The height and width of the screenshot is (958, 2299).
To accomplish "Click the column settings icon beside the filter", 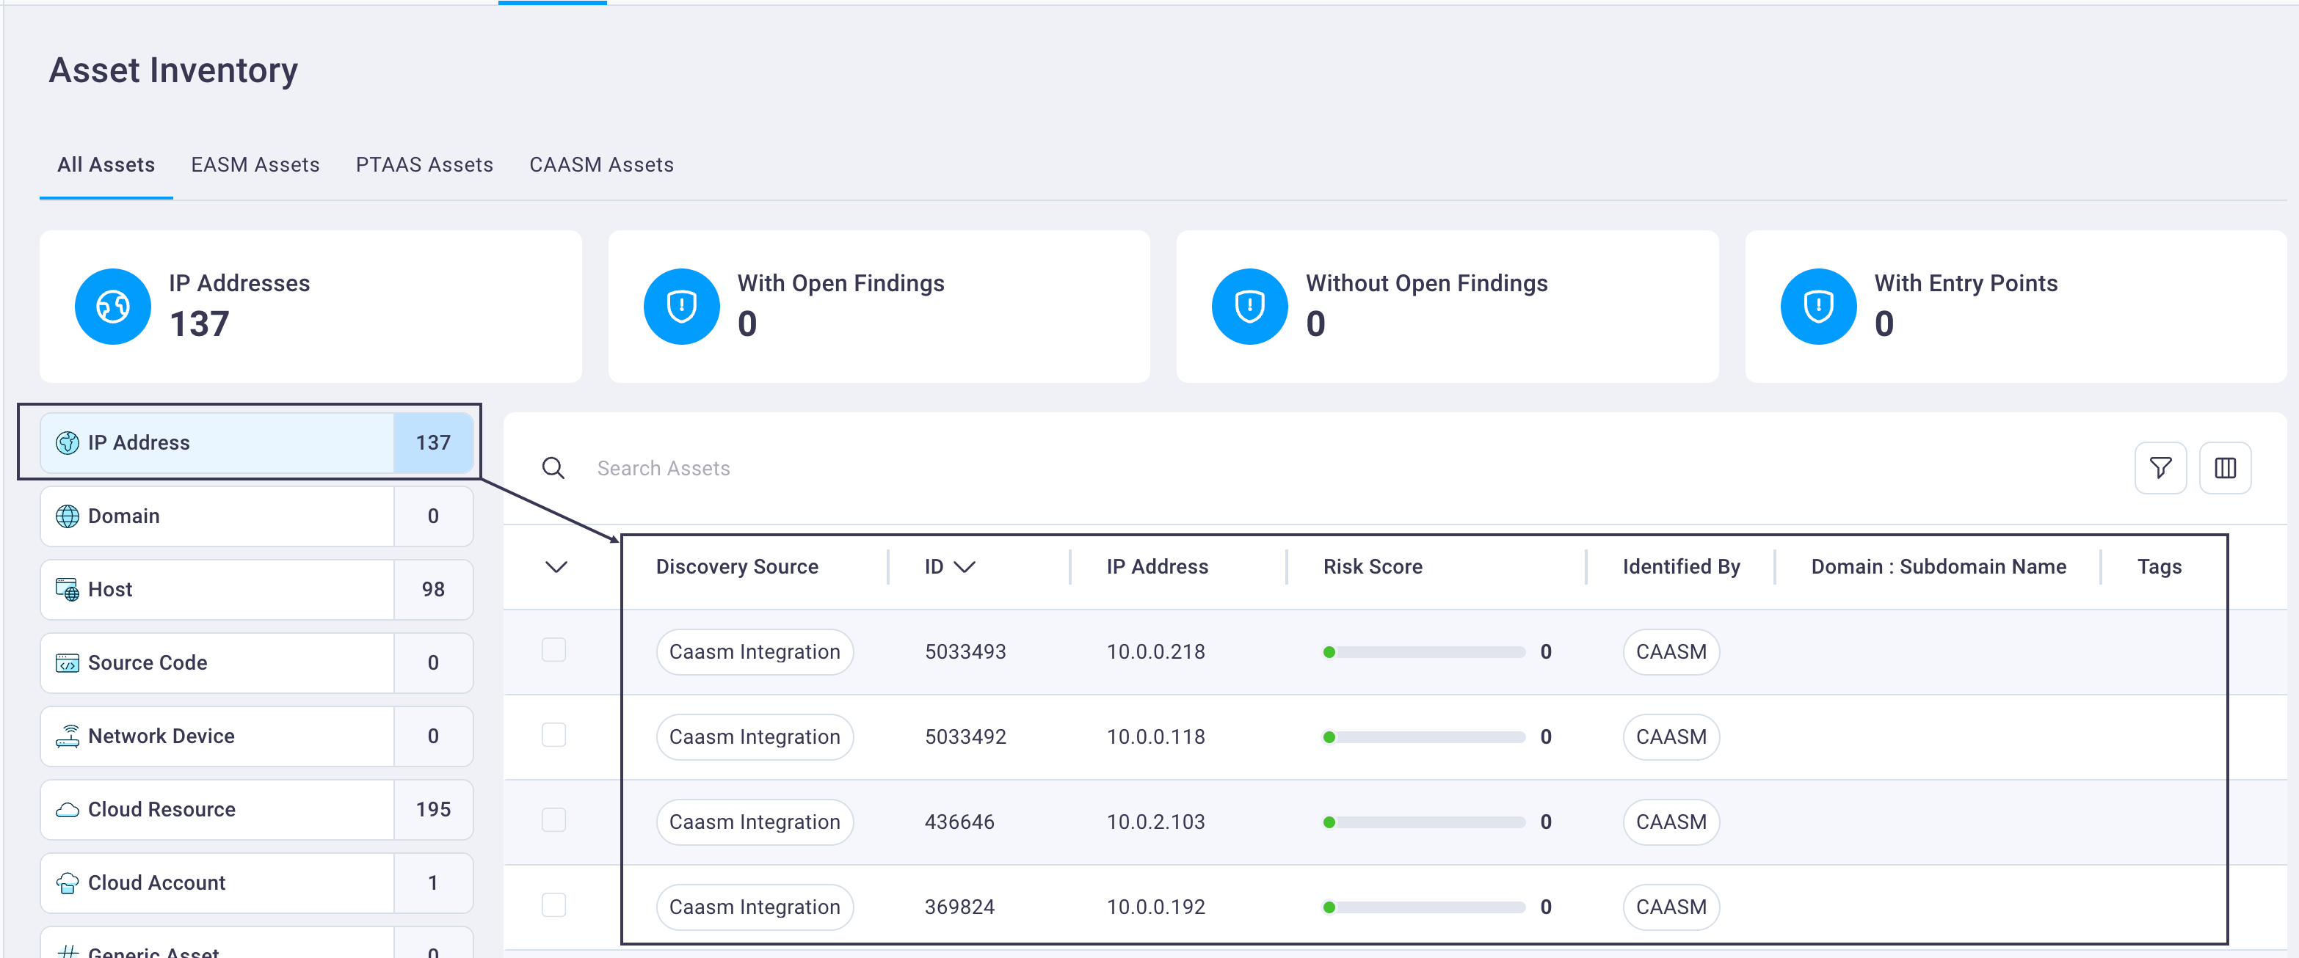I will pos(2225,467).
